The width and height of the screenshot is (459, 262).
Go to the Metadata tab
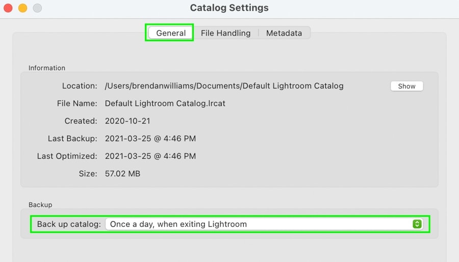284,33
